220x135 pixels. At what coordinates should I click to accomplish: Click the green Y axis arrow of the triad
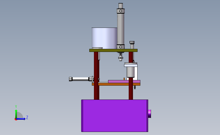click(16, 114)
